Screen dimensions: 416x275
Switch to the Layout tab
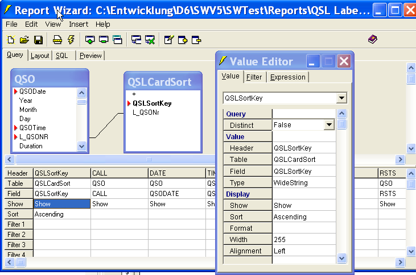click(40, 56)
